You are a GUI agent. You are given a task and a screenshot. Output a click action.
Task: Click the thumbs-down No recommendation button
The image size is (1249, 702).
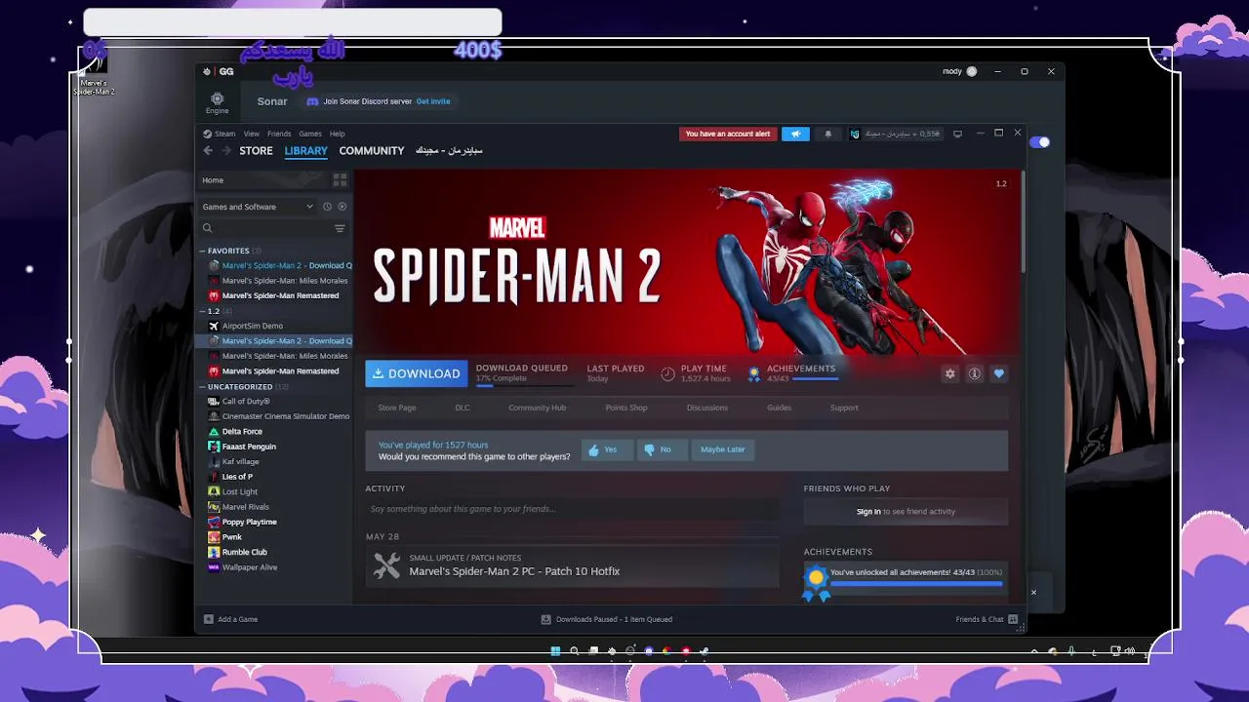[661, 449]
